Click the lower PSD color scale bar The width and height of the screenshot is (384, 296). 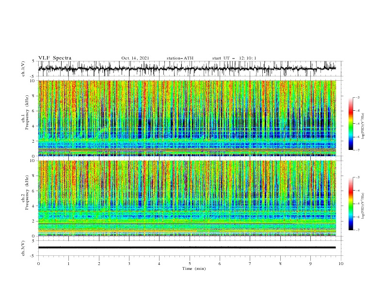tap(351, 204)
